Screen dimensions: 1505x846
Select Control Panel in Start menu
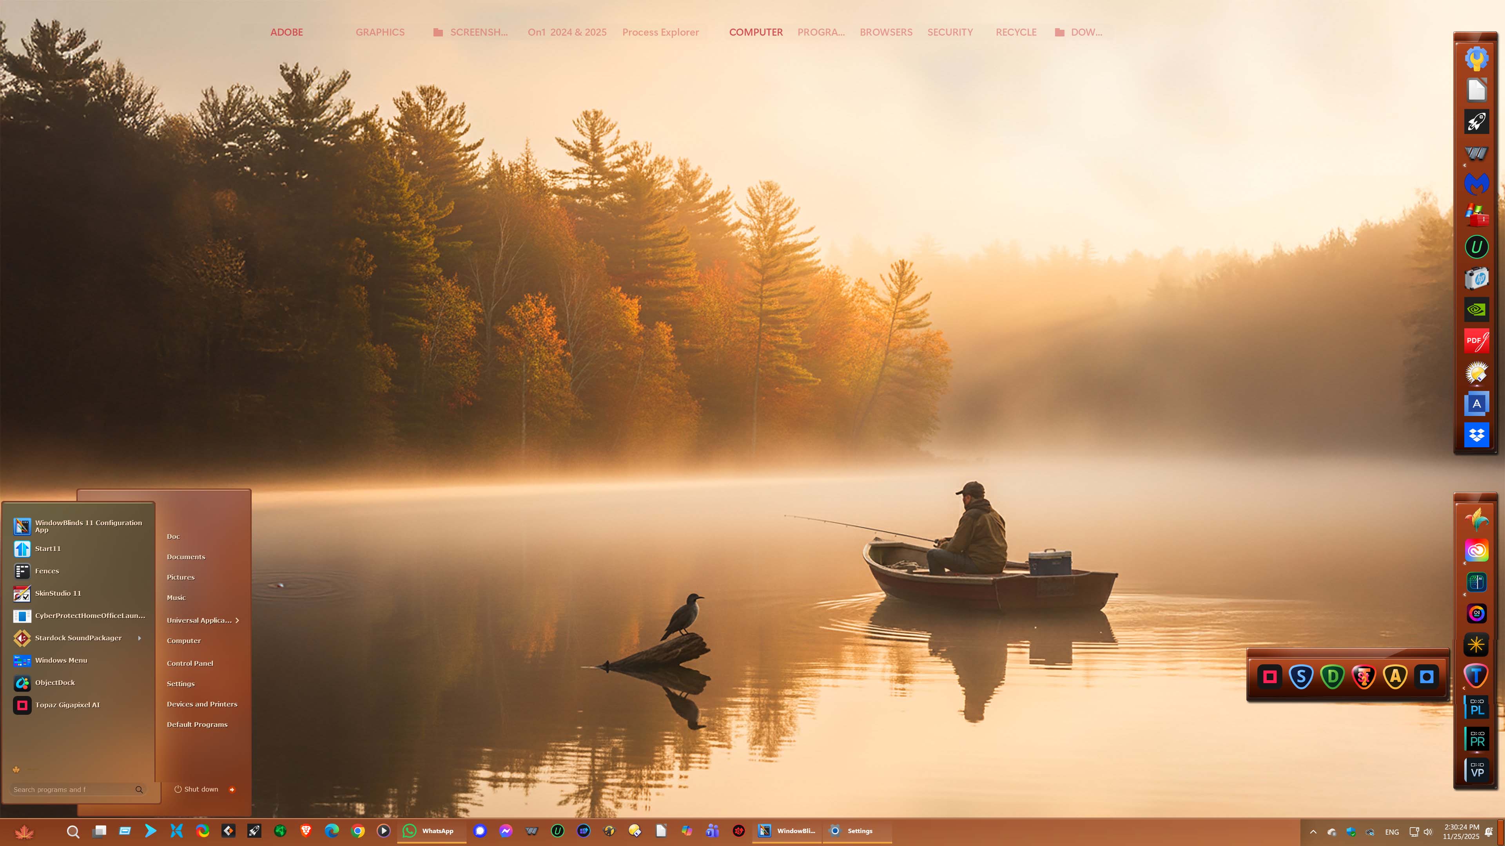(x=190, y=663)
